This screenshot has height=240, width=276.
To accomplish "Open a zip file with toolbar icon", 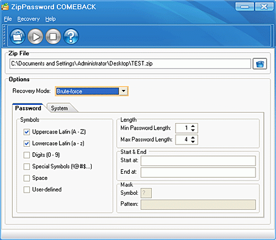I will 18,36.
